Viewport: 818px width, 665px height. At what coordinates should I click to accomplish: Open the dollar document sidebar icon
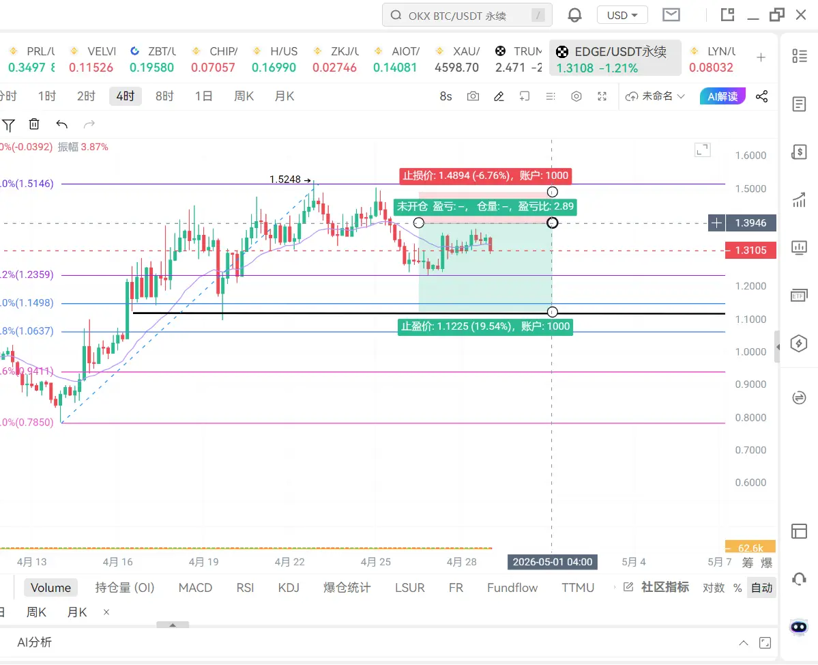(x=799, y=152)
